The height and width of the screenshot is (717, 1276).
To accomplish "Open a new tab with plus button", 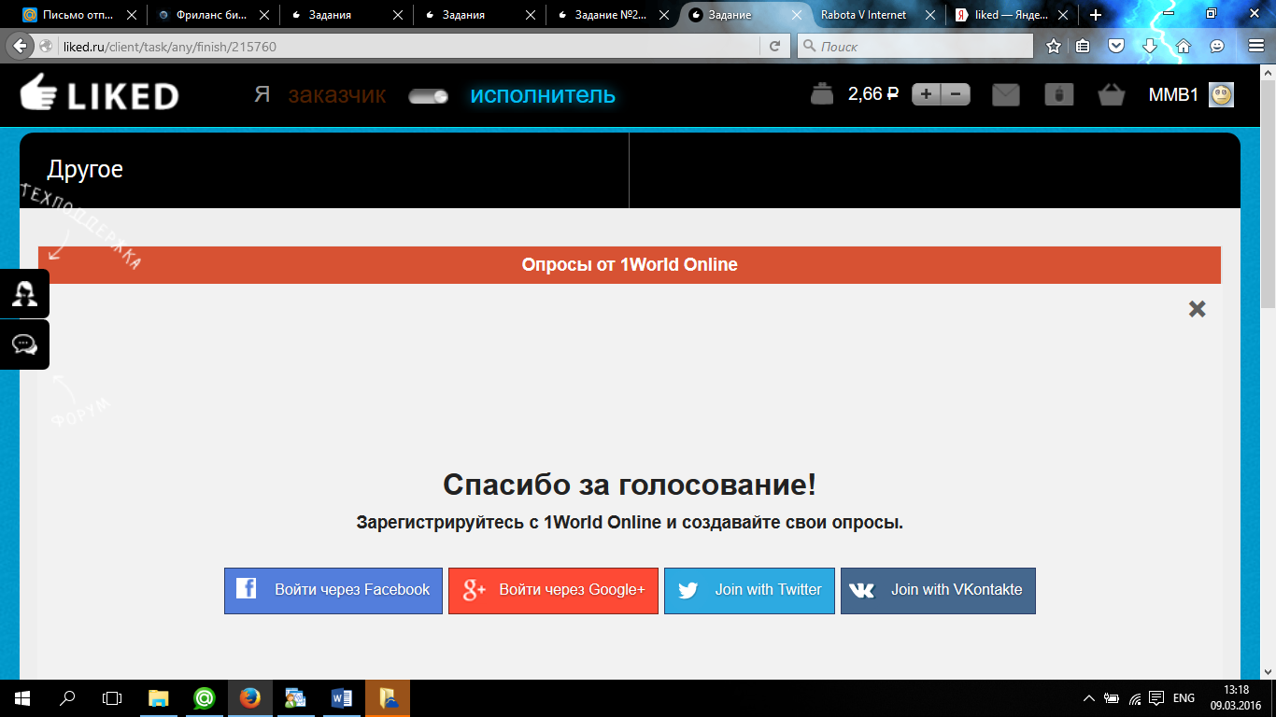I will click(x=1096, y=15).
